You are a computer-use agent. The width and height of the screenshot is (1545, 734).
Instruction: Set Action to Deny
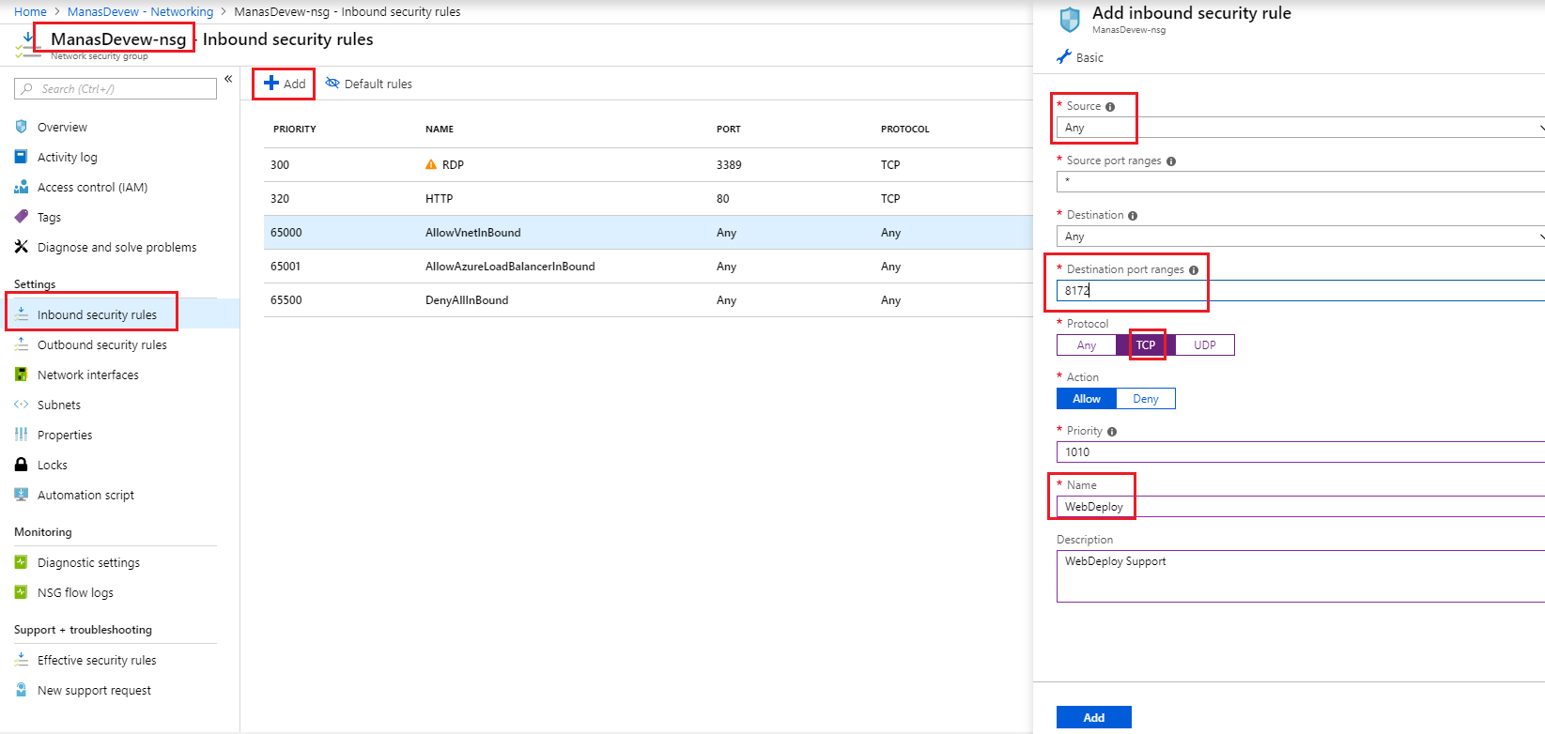pyautogui.click(x=1146, y=399)
